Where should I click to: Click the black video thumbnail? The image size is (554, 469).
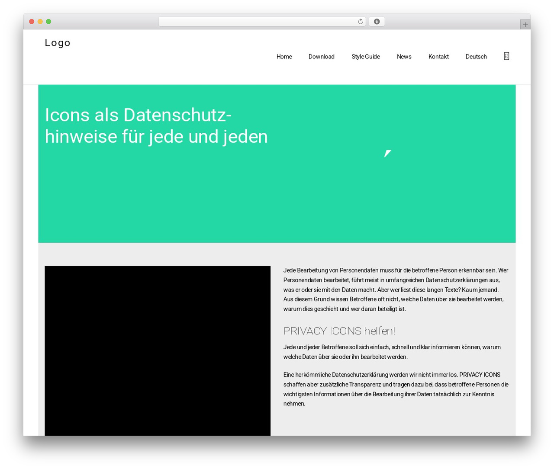pyautogui.click(x=158, y=351)
